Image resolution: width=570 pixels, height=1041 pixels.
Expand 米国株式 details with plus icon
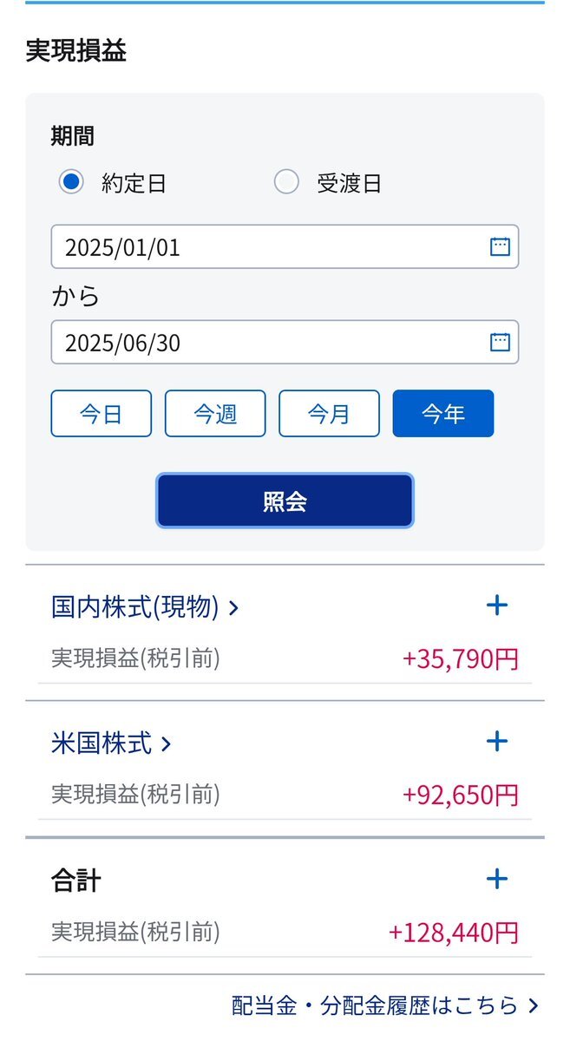pyautogui.click(x=497, y=742)
